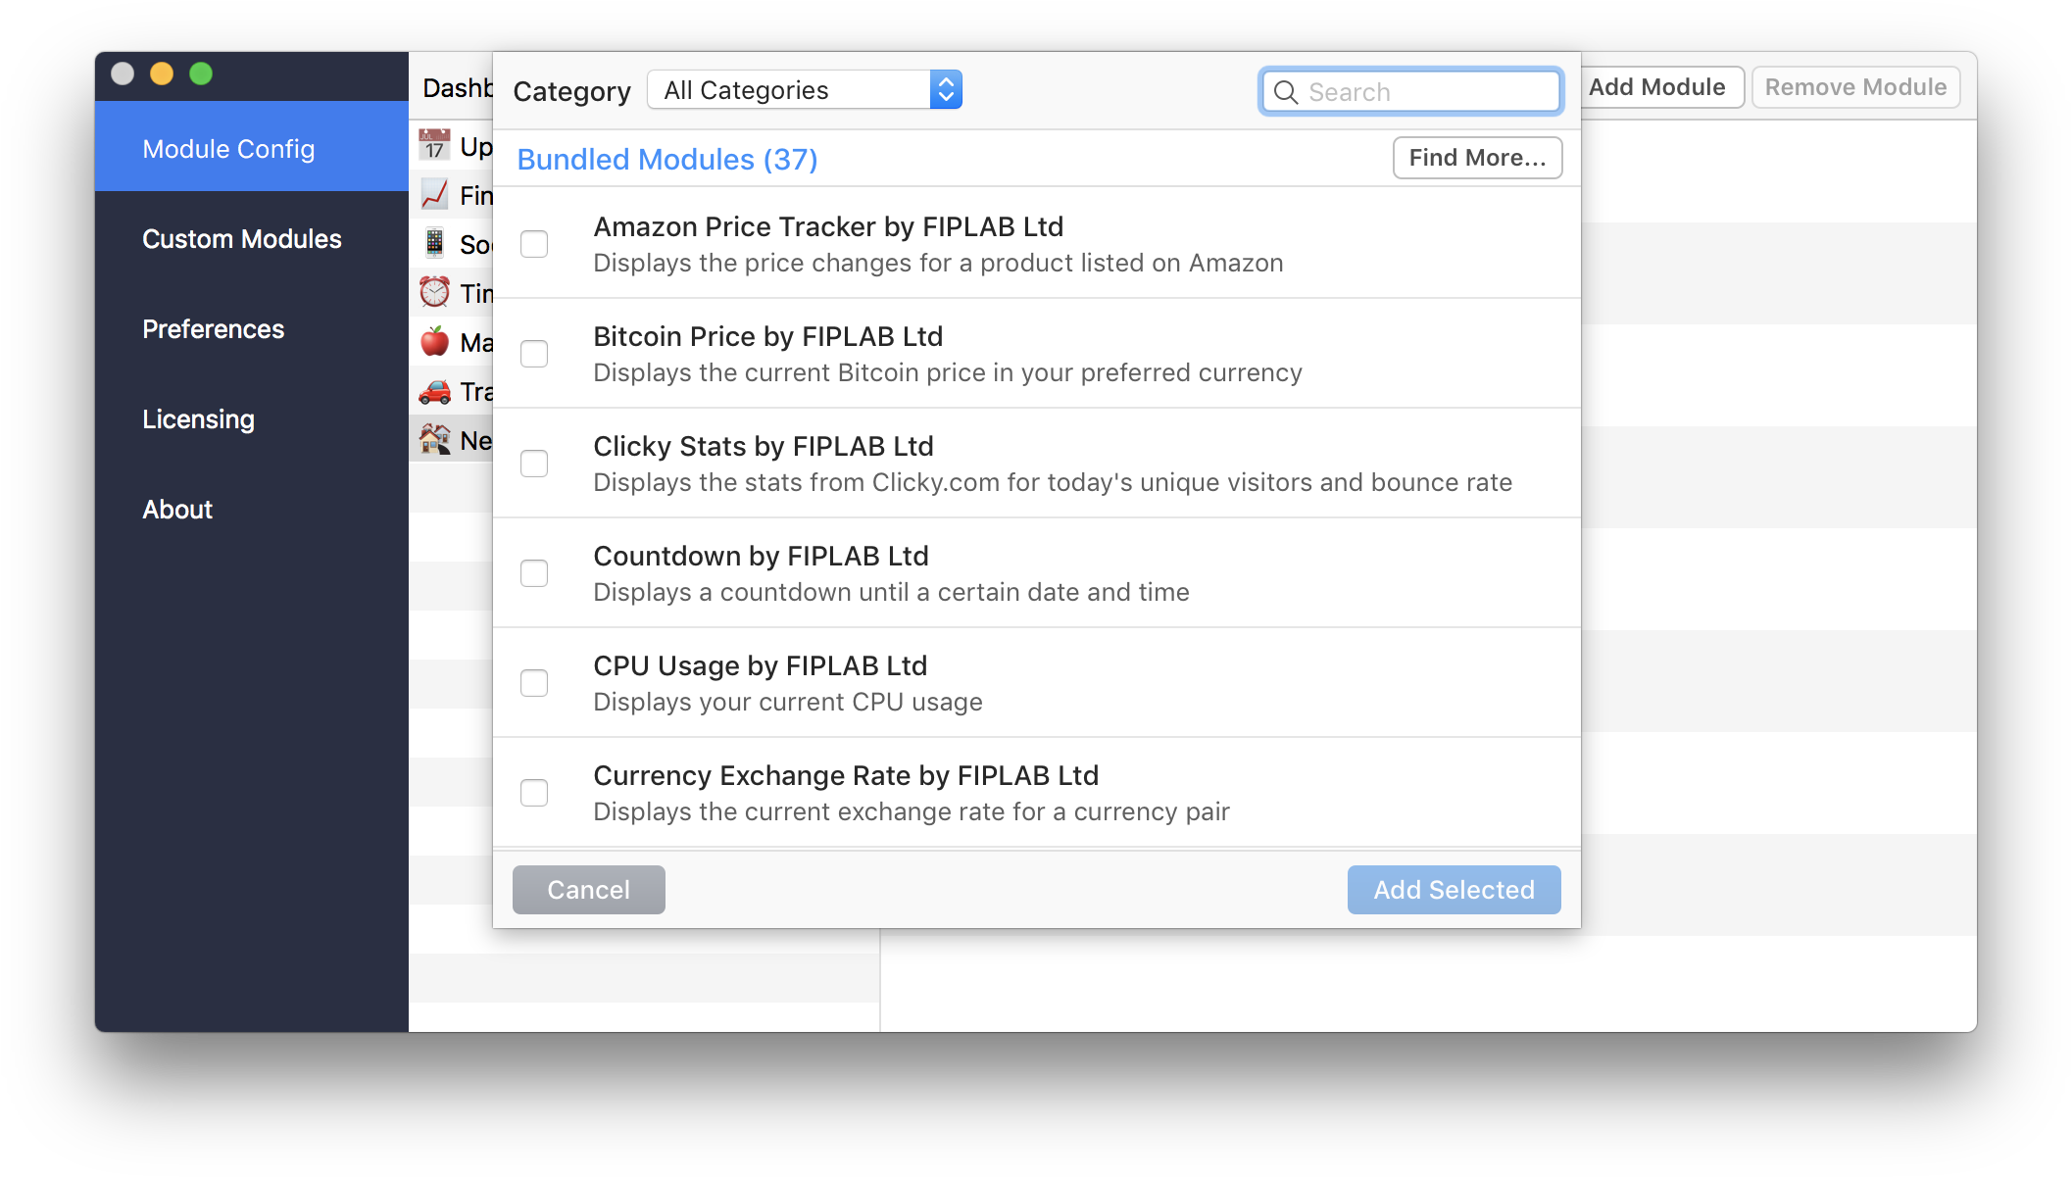Select the Currency Exchange Rate by FIPLAB Ltd title

(846, 775)
